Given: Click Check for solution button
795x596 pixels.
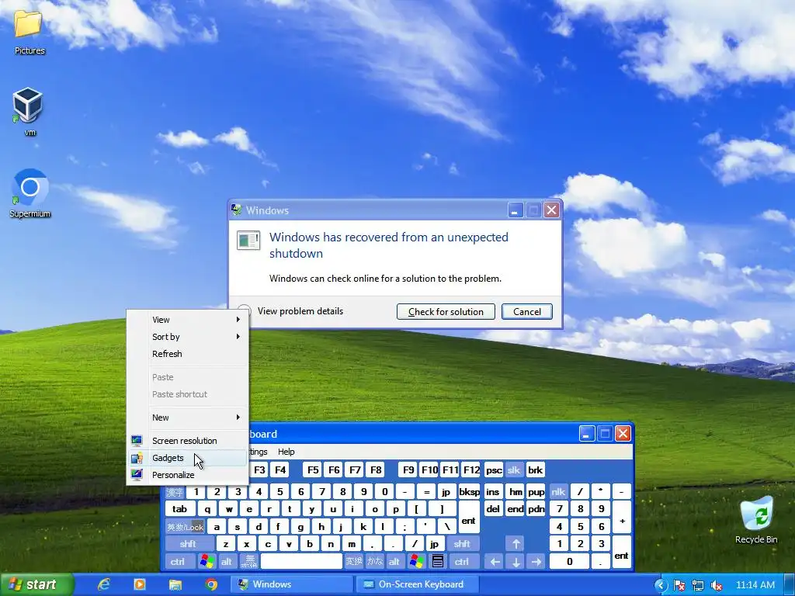Looking at the screenshot, I should (446, 312).
